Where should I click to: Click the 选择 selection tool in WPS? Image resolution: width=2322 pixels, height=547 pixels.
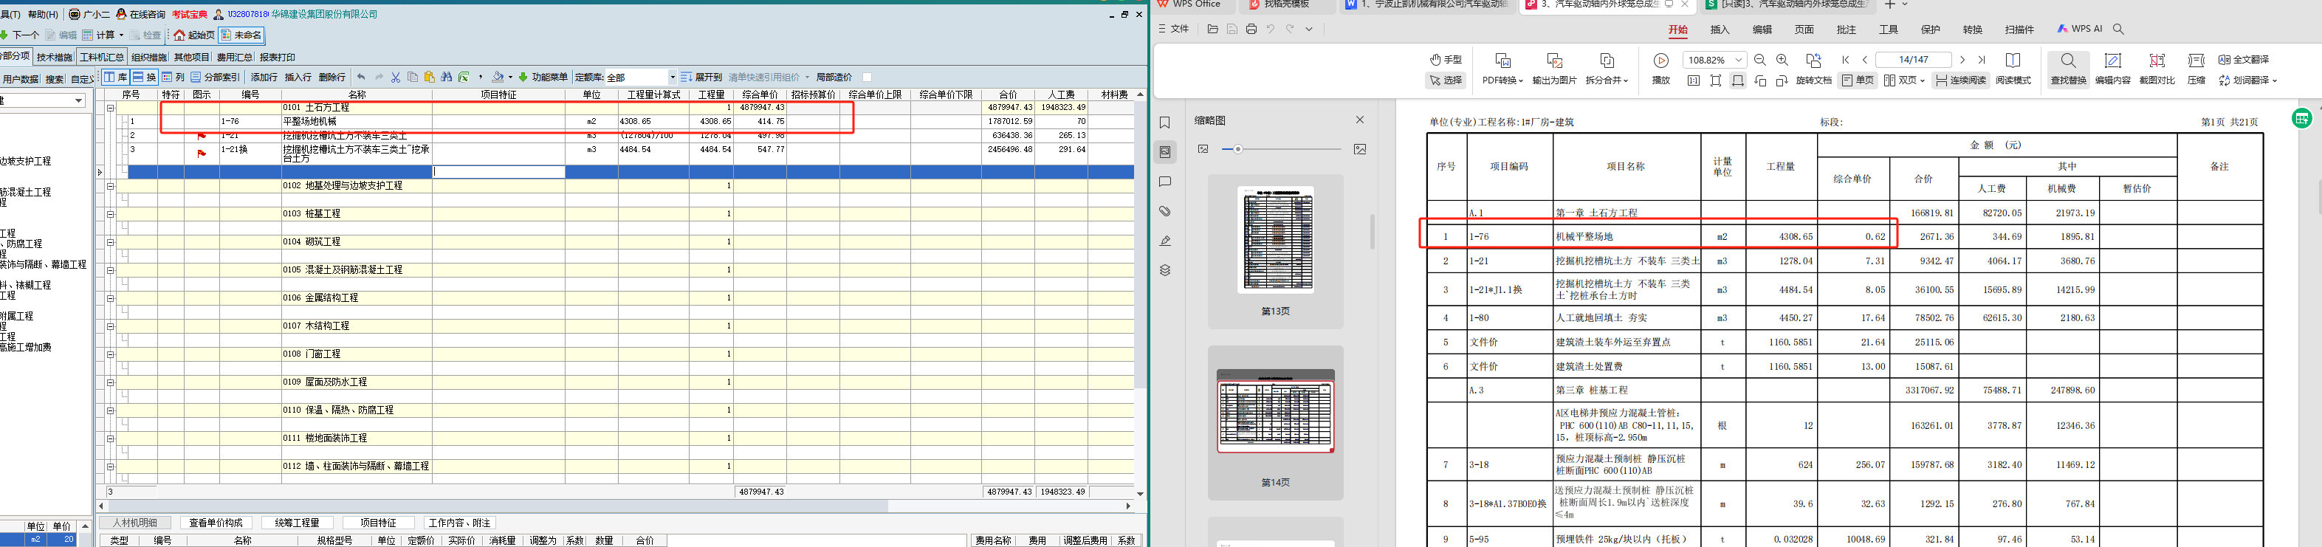click(x=1446, y=80)
